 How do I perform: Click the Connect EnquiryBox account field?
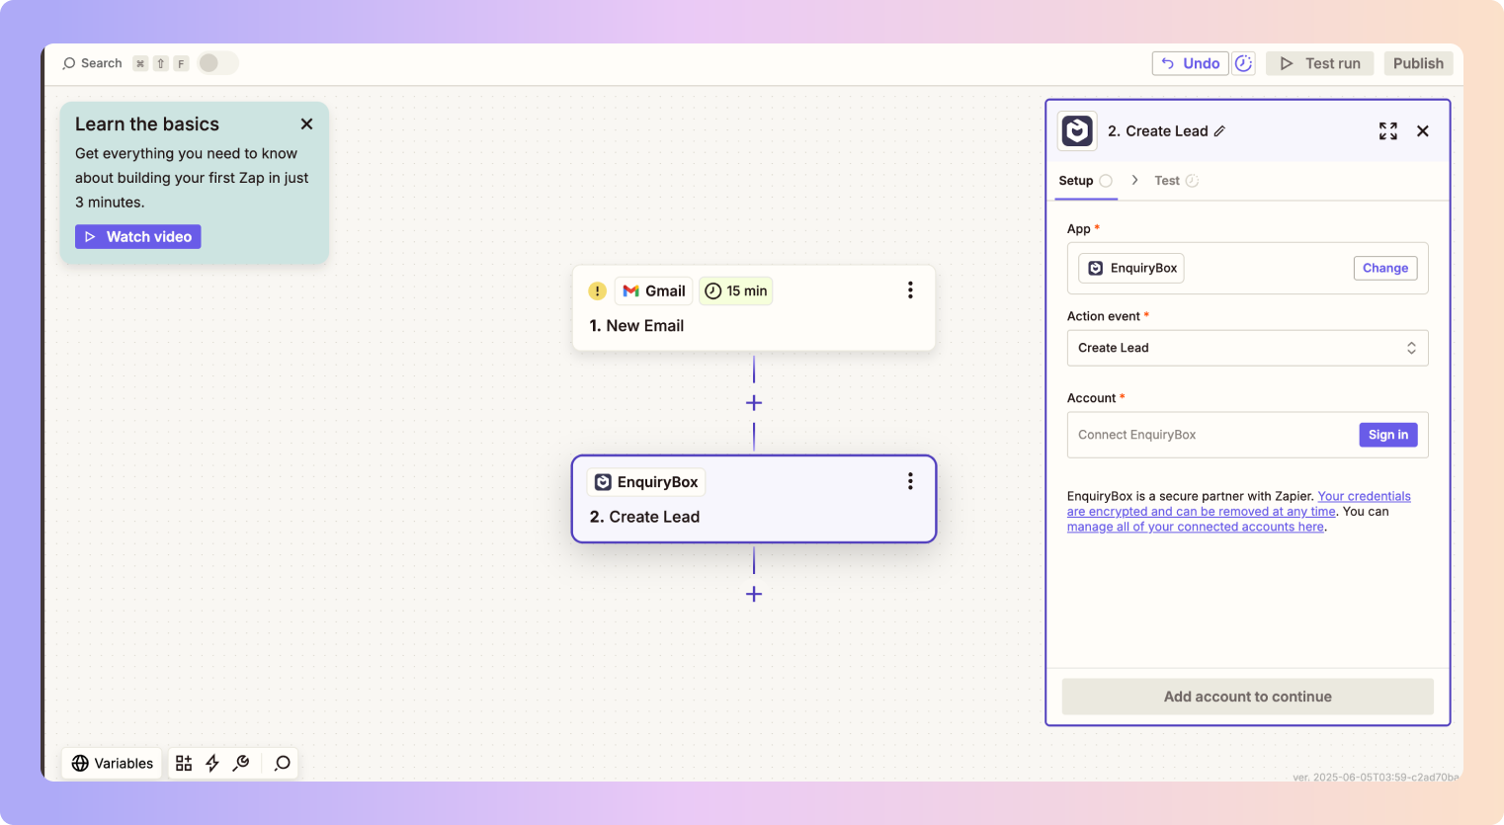click(x=1248, y=435)
